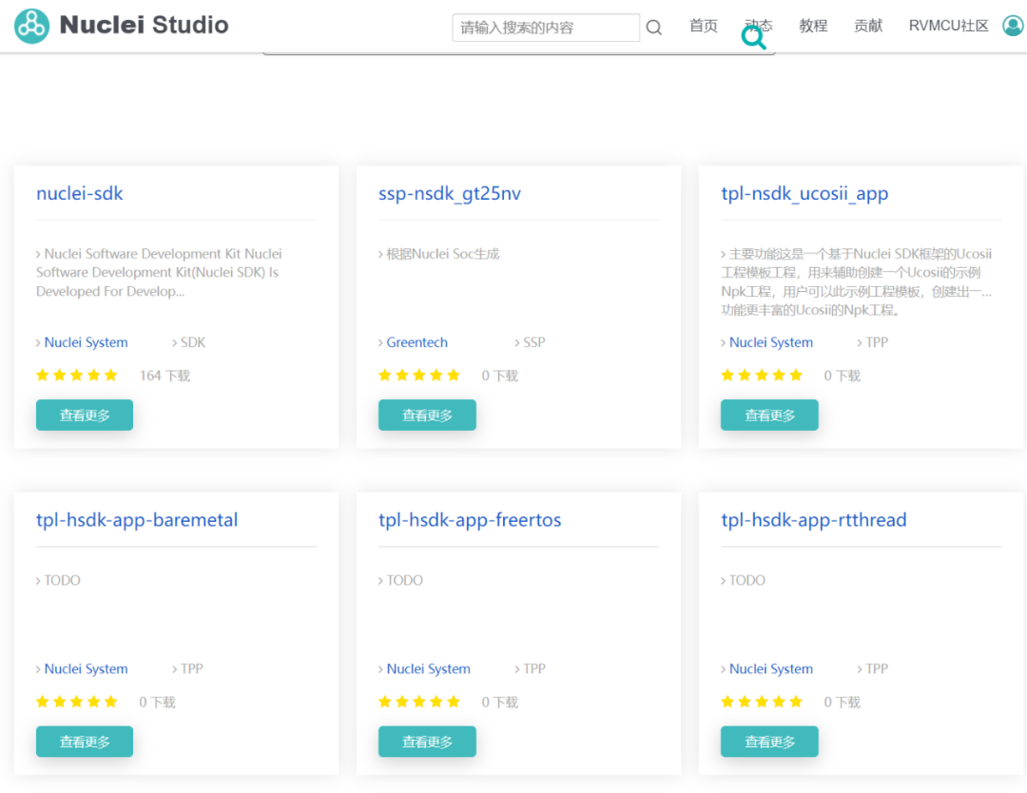Open the RVMCU社区 menu item
Image resolution: width=1027 pixels, height=793 pixels.
click(x=948, y=26)
